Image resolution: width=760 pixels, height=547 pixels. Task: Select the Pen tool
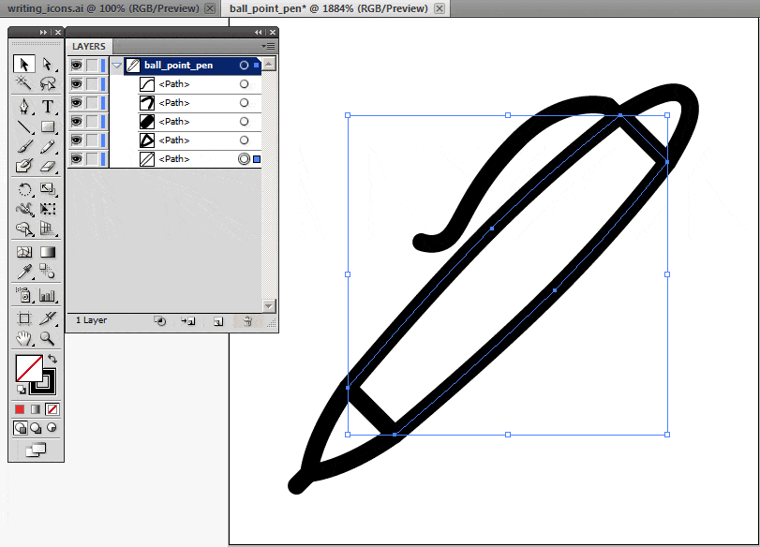pyautogui.click(x=24, y=106)
